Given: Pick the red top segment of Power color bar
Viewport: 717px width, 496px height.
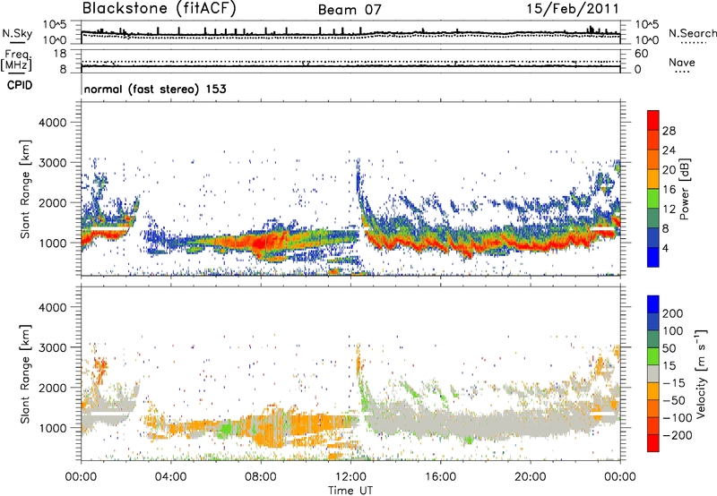Looking at the screenshot, I should pyautogui.click(x=653, y=121).
